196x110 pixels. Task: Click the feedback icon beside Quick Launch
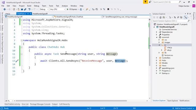(x=150, y=2)
